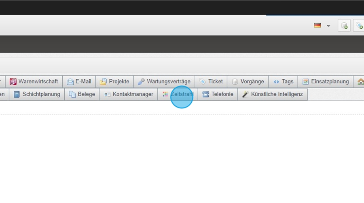This screenshot has width=364, height=203.
Task: Click the partially visible tab left of Schichtplanung
Action: [x=3, y=94]
